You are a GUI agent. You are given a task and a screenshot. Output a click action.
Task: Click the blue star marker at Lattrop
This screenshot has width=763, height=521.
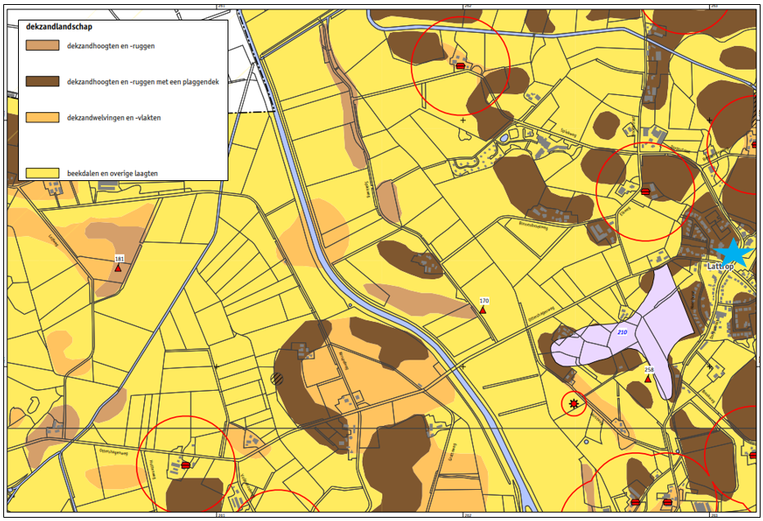[x=733, y=252]
